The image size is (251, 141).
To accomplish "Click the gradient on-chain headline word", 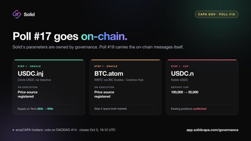I will point(104,36).
